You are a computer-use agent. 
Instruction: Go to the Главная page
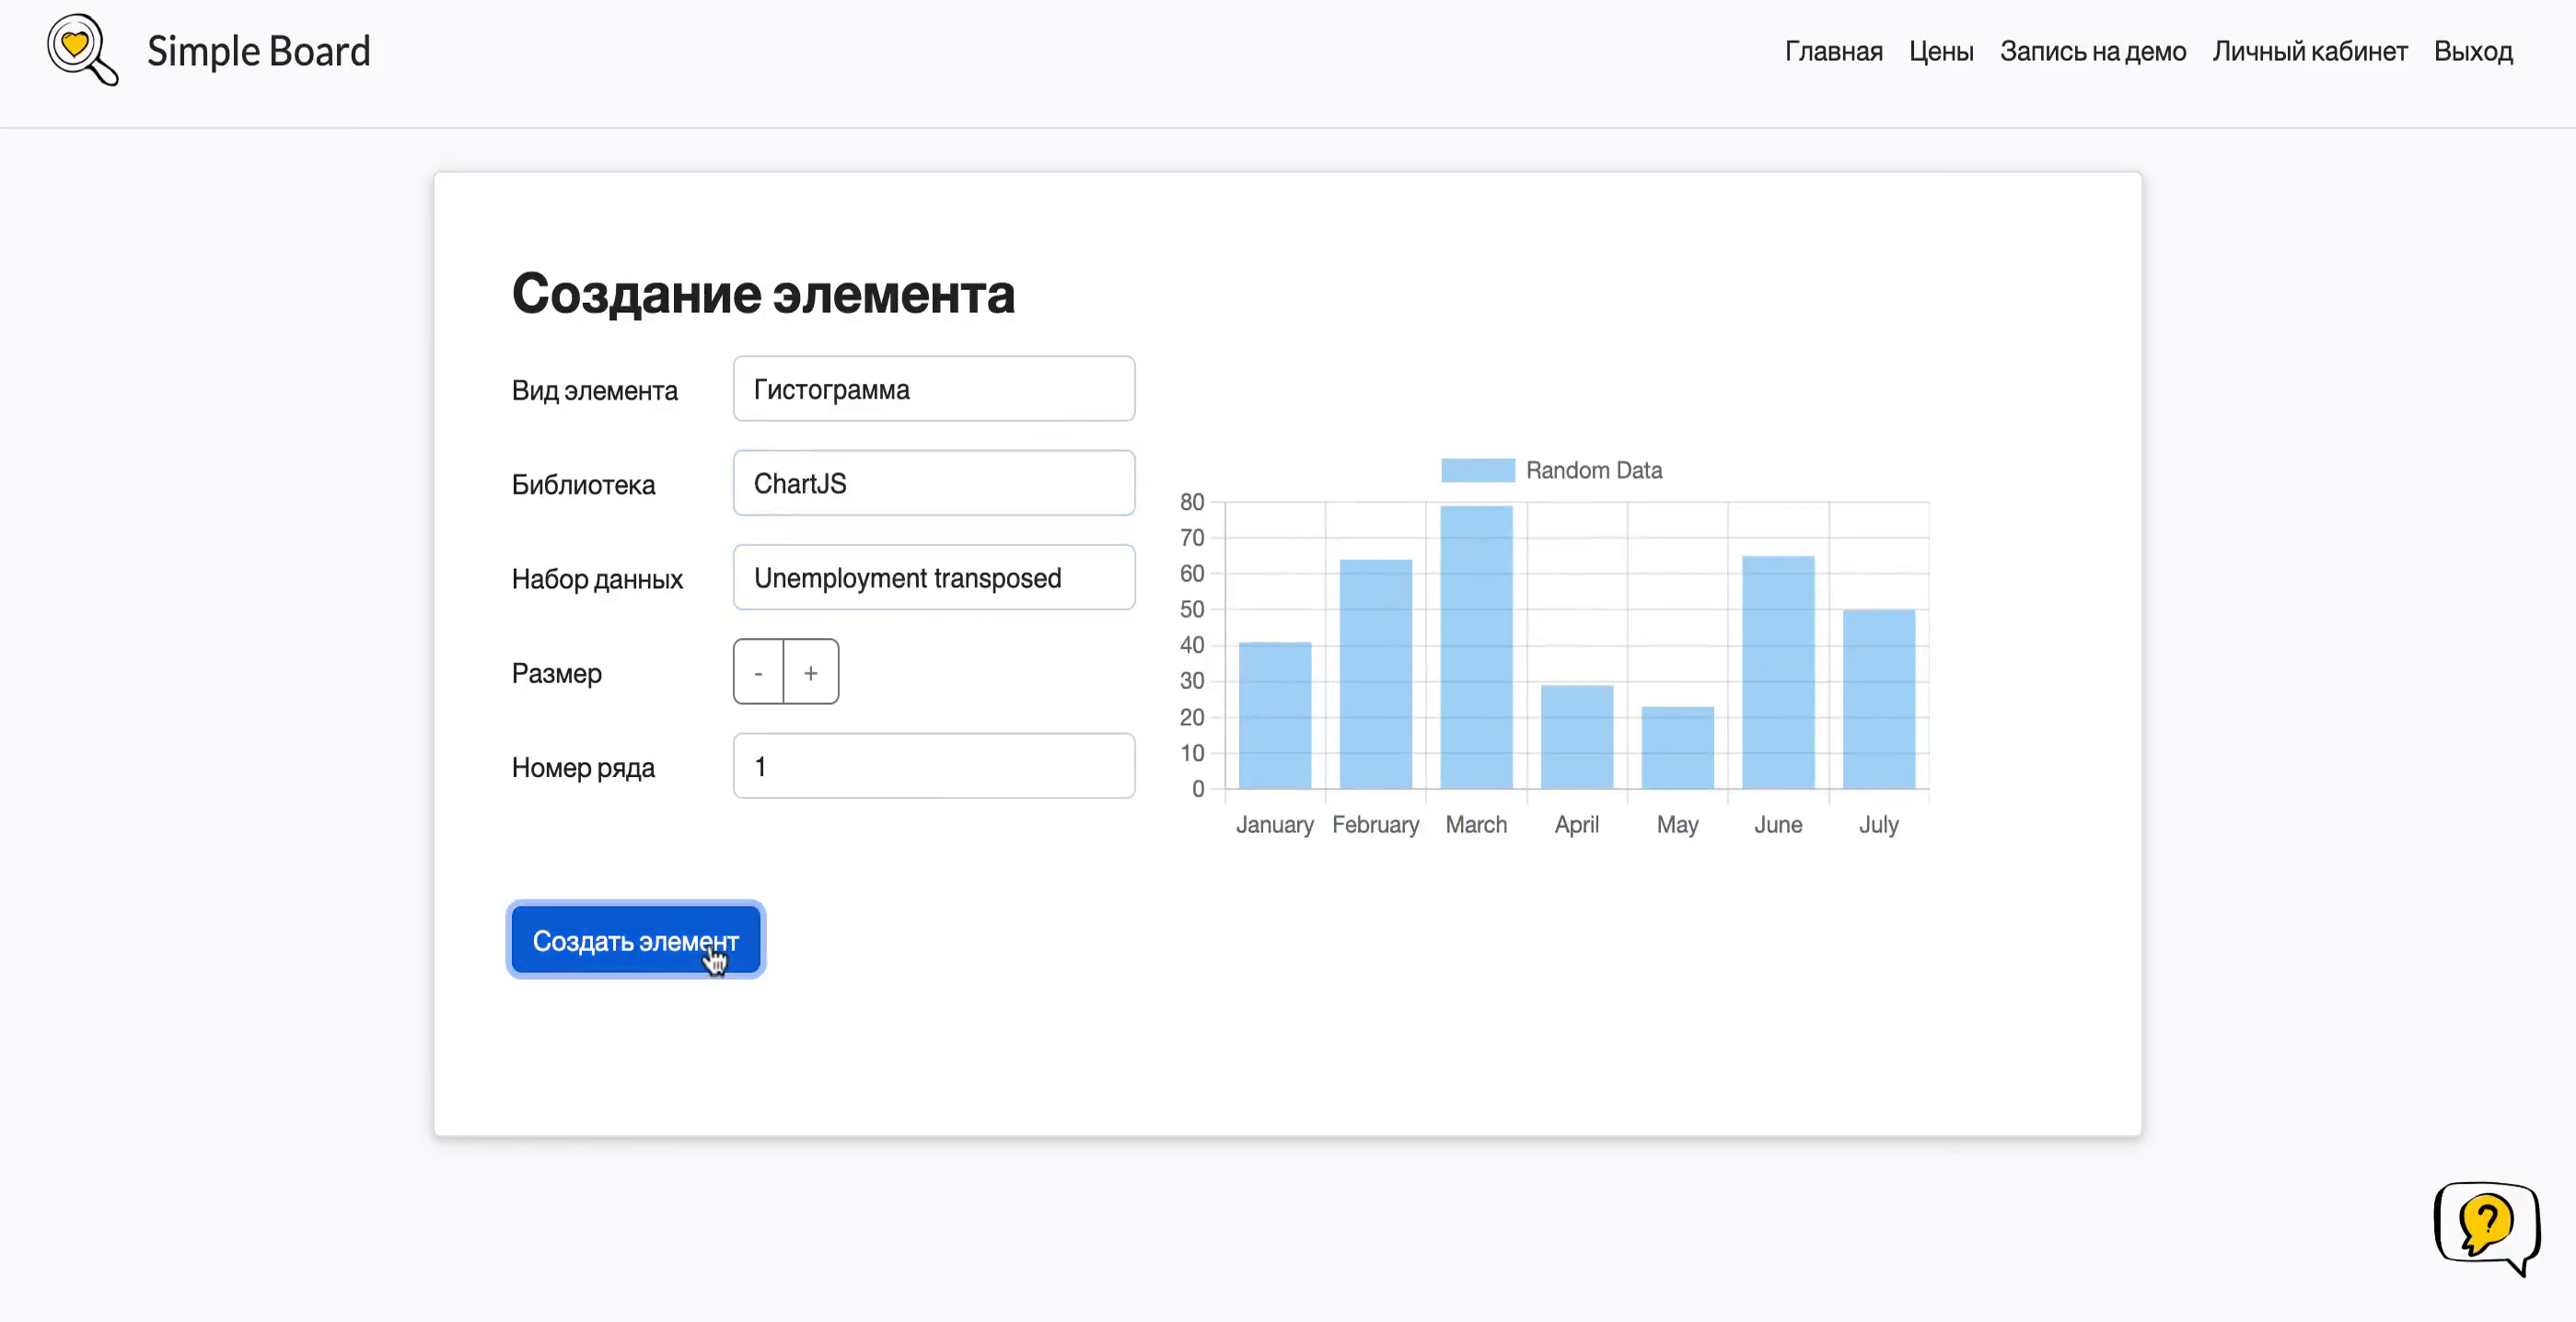click(x=1833, y=51)
